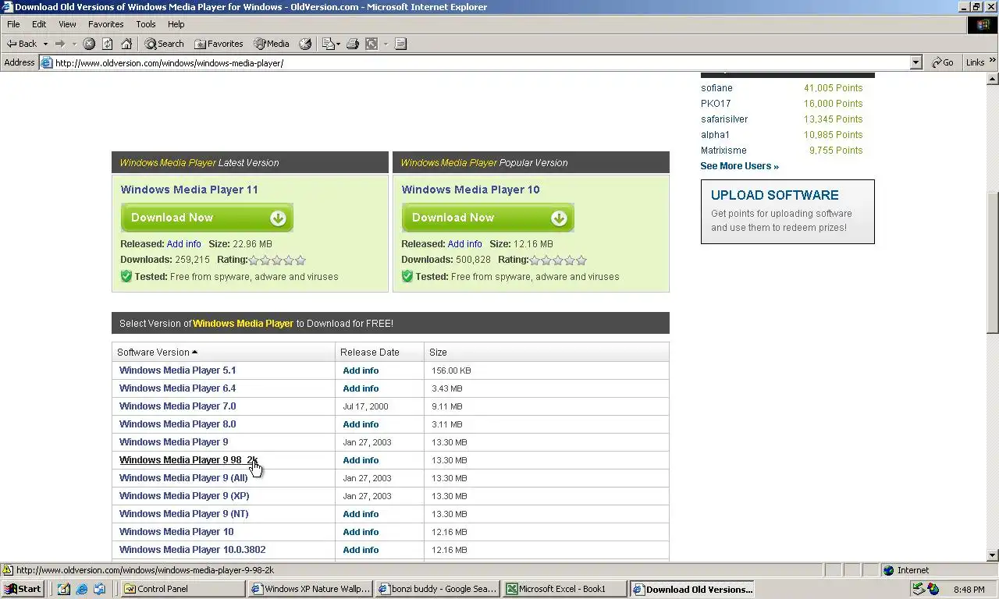
Task: Click the first Quick Launch icon
Action: pos(64,589)
